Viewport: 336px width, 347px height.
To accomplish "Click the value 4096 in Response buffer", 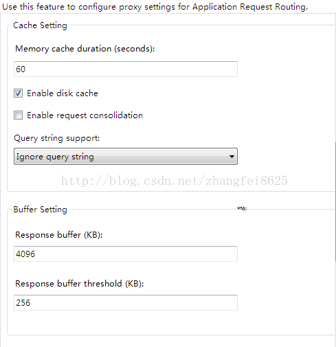I will [x=25, y=254].
